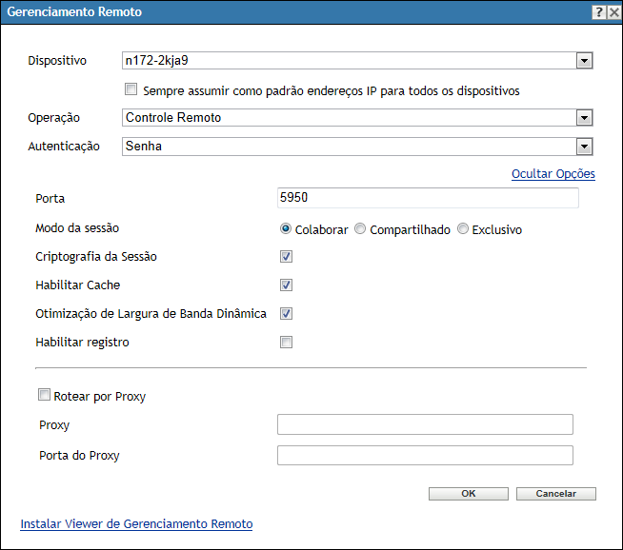
Task: Click the Proxy text field
Action: coord(425,424)
